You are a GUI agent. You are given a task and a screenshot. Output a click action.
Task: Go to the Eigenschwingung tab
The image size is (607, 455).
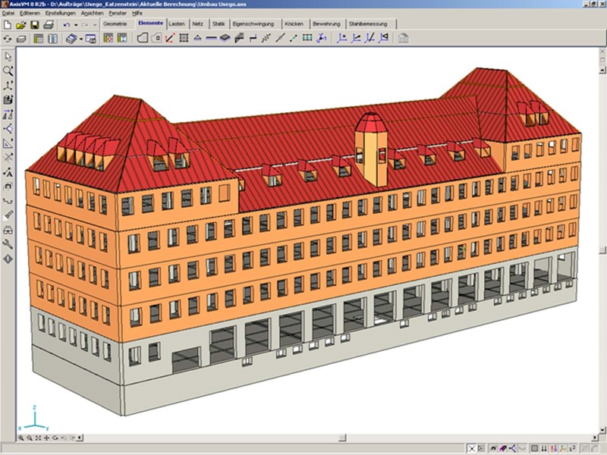pyautogui.click(x=255, y=24)
